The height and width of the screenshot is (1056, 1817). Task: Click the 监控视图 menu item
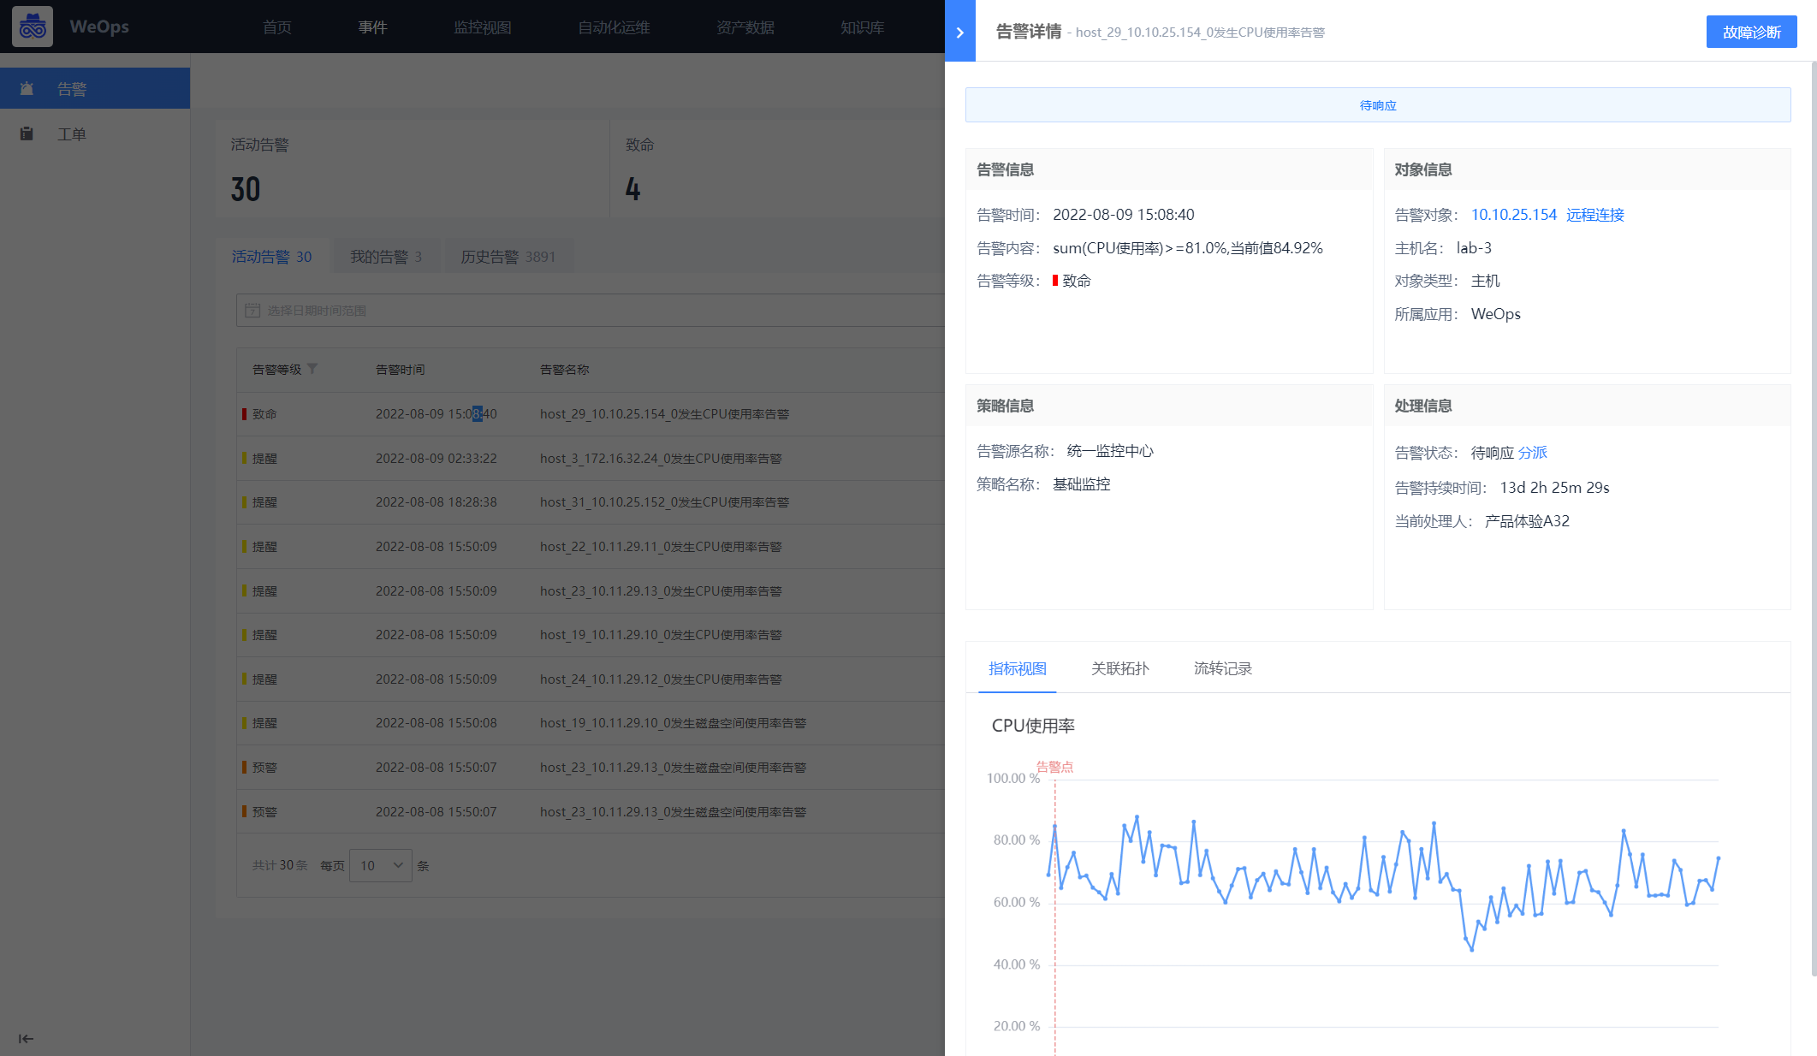[482, 27]
